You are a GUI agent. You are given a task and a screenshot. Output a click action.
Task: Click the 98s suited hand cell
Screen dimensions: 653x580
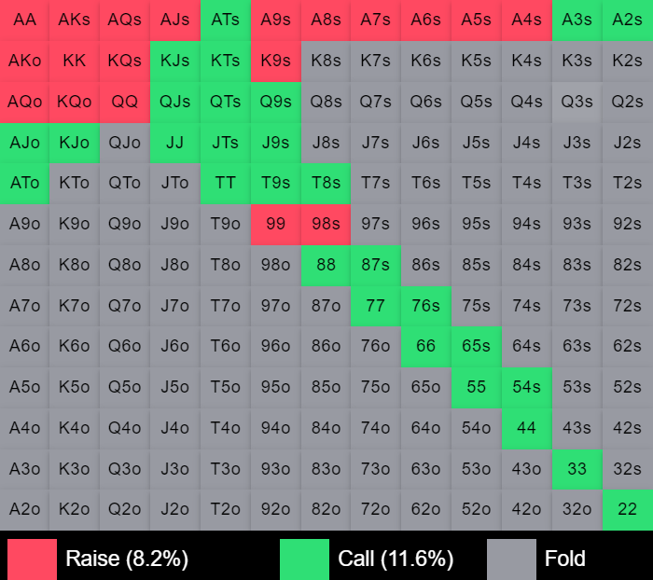tap(326, 224)
